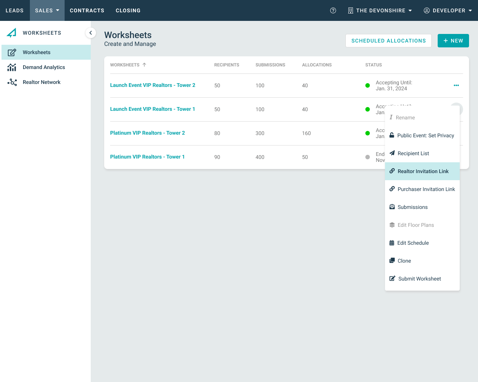Expand the Sales dropdown menu
Image resolution: width=478 pixels, height=382 pixels.
point(47,10)
